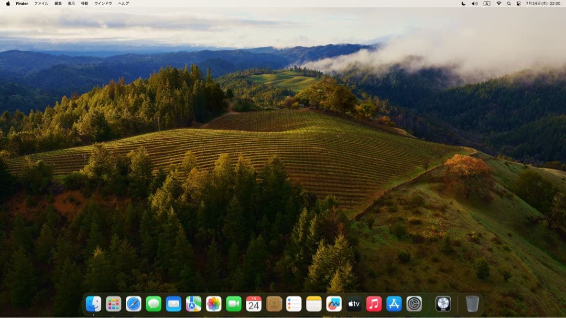Image resolution: width=566 pixels, height=318 pixels.
Task: Open the App Store
Action: click(x=394, y=304)
